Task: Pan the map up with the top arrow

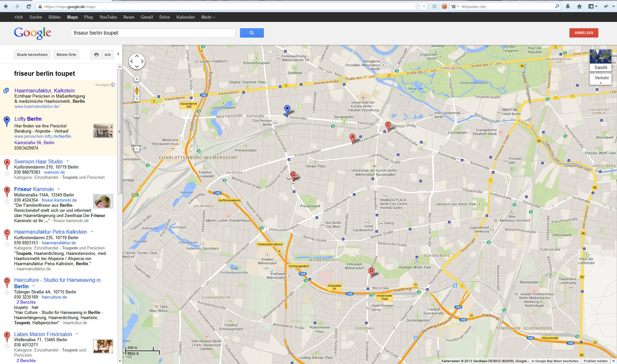Action: tap(137, 56)
